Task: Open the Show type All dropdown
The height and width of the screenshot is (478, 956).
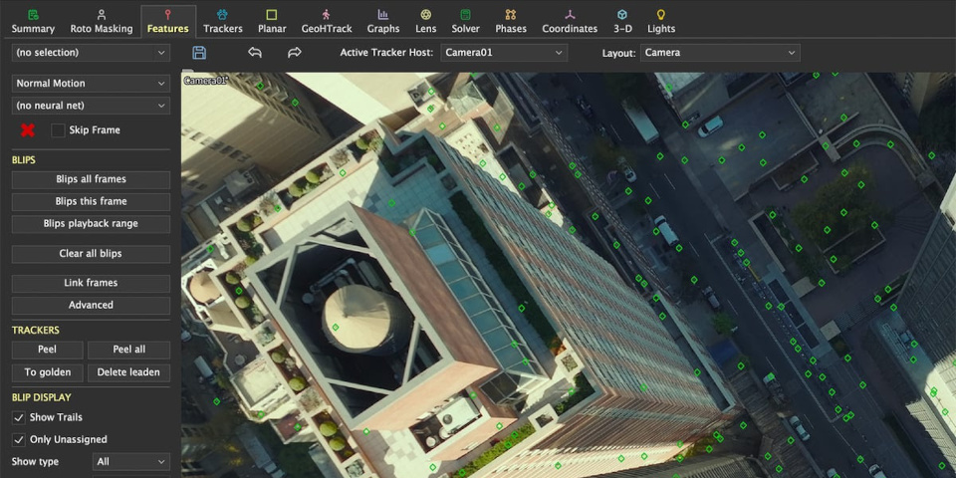Action: pyautogui.click(x=131, y=462)
